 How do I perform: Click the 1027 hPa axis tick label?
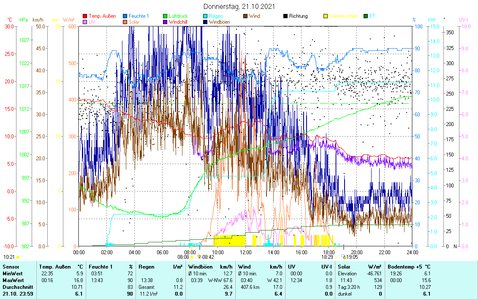[x=24, y=40]
